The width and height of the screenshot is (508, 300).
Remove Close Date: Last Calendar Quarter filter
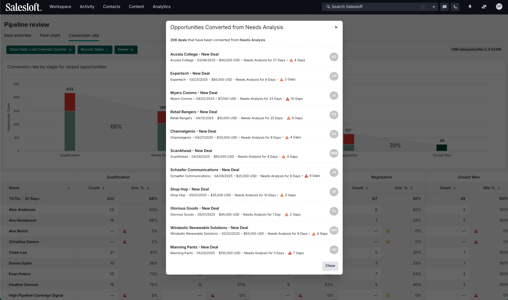pos(70,50)
